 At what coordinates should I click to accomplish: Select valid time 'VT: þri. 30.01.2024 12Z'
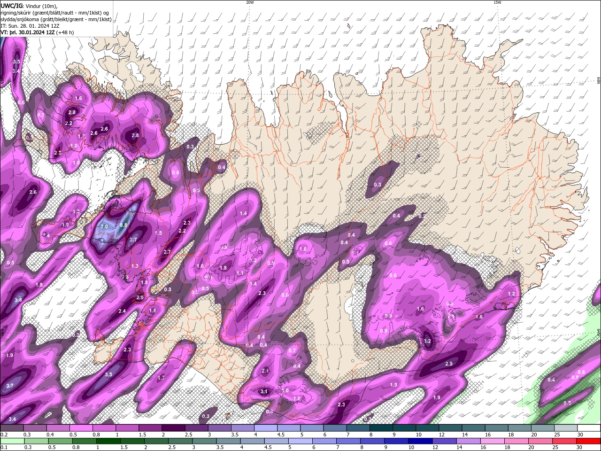click(x=28, y=32)
